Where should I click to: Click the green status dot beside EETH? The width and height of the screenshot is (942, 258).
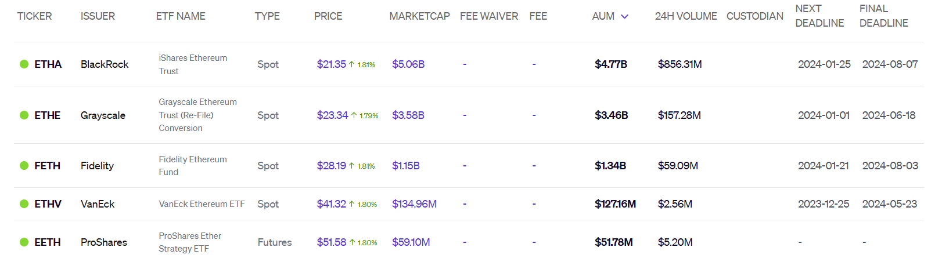pyautogui.click(x=24, y=242)
